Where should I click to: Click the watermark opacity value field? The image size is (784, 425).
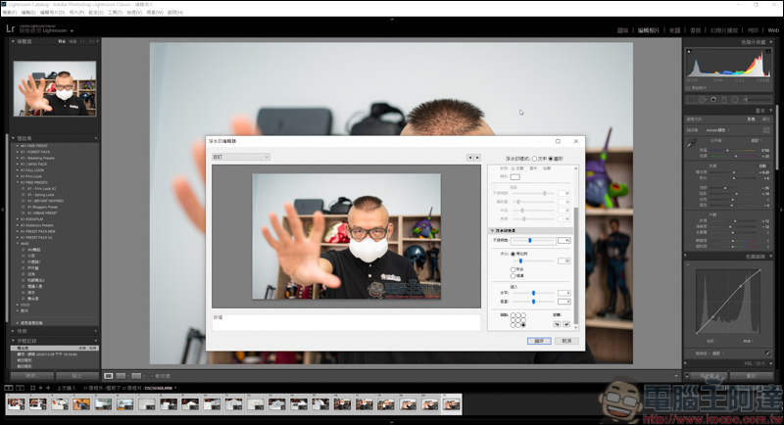pos(564,241)
